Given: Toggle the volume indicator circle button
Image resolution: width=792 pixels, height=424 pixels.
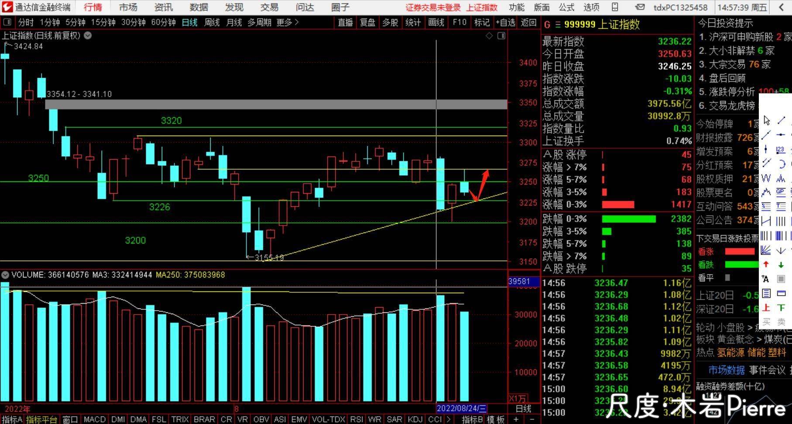Looking at the screenshot, I should click(x=5, y=275).
